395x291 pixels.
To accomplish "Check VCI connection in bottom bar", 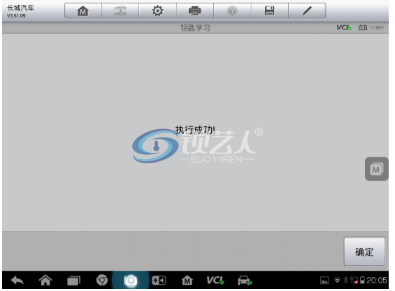I will [x=215, y=281].
